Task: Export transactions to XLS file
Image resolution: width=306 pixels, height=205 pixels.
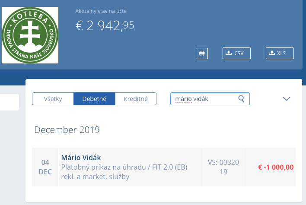Action: point(280,54)
